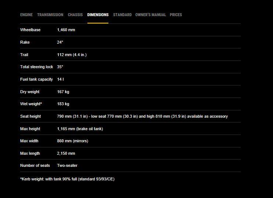View the PRICES tab
This screenshot has width=273, height=198.
pos(176,15)
